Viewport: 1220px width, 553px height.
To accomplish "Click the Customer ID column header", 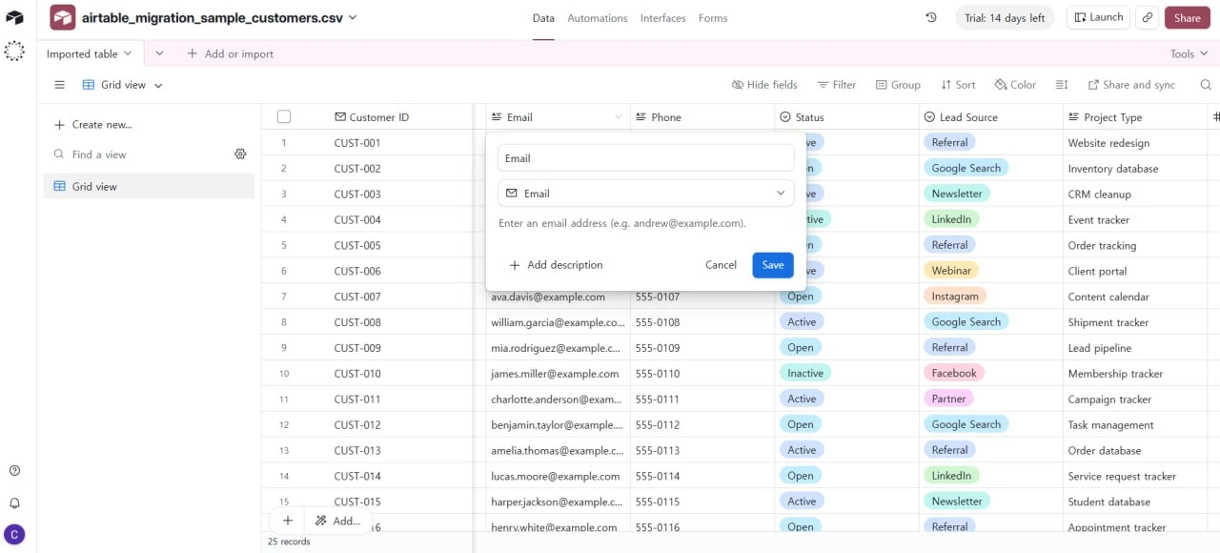I will [x=372, y=117].
